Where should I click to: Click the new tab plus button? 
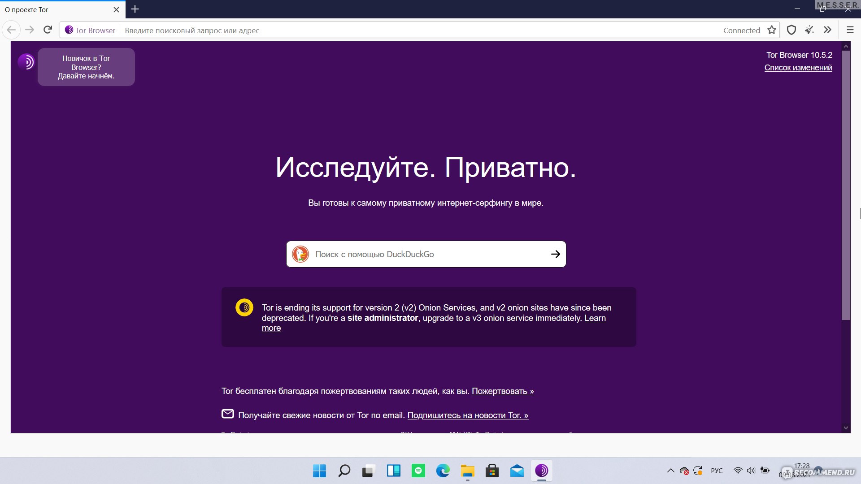pyautogui.click(x=135, y=9)
